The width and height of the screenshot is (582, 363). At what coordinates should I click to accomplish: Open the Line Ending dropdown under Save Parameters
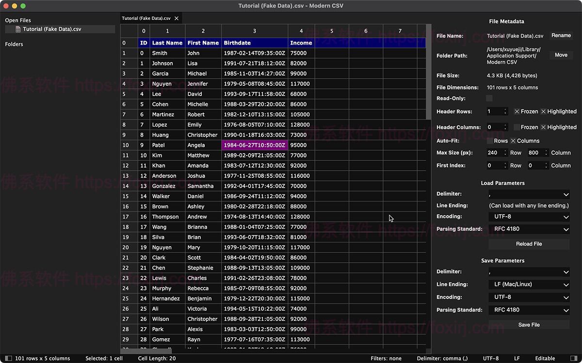tap(529, 284)
